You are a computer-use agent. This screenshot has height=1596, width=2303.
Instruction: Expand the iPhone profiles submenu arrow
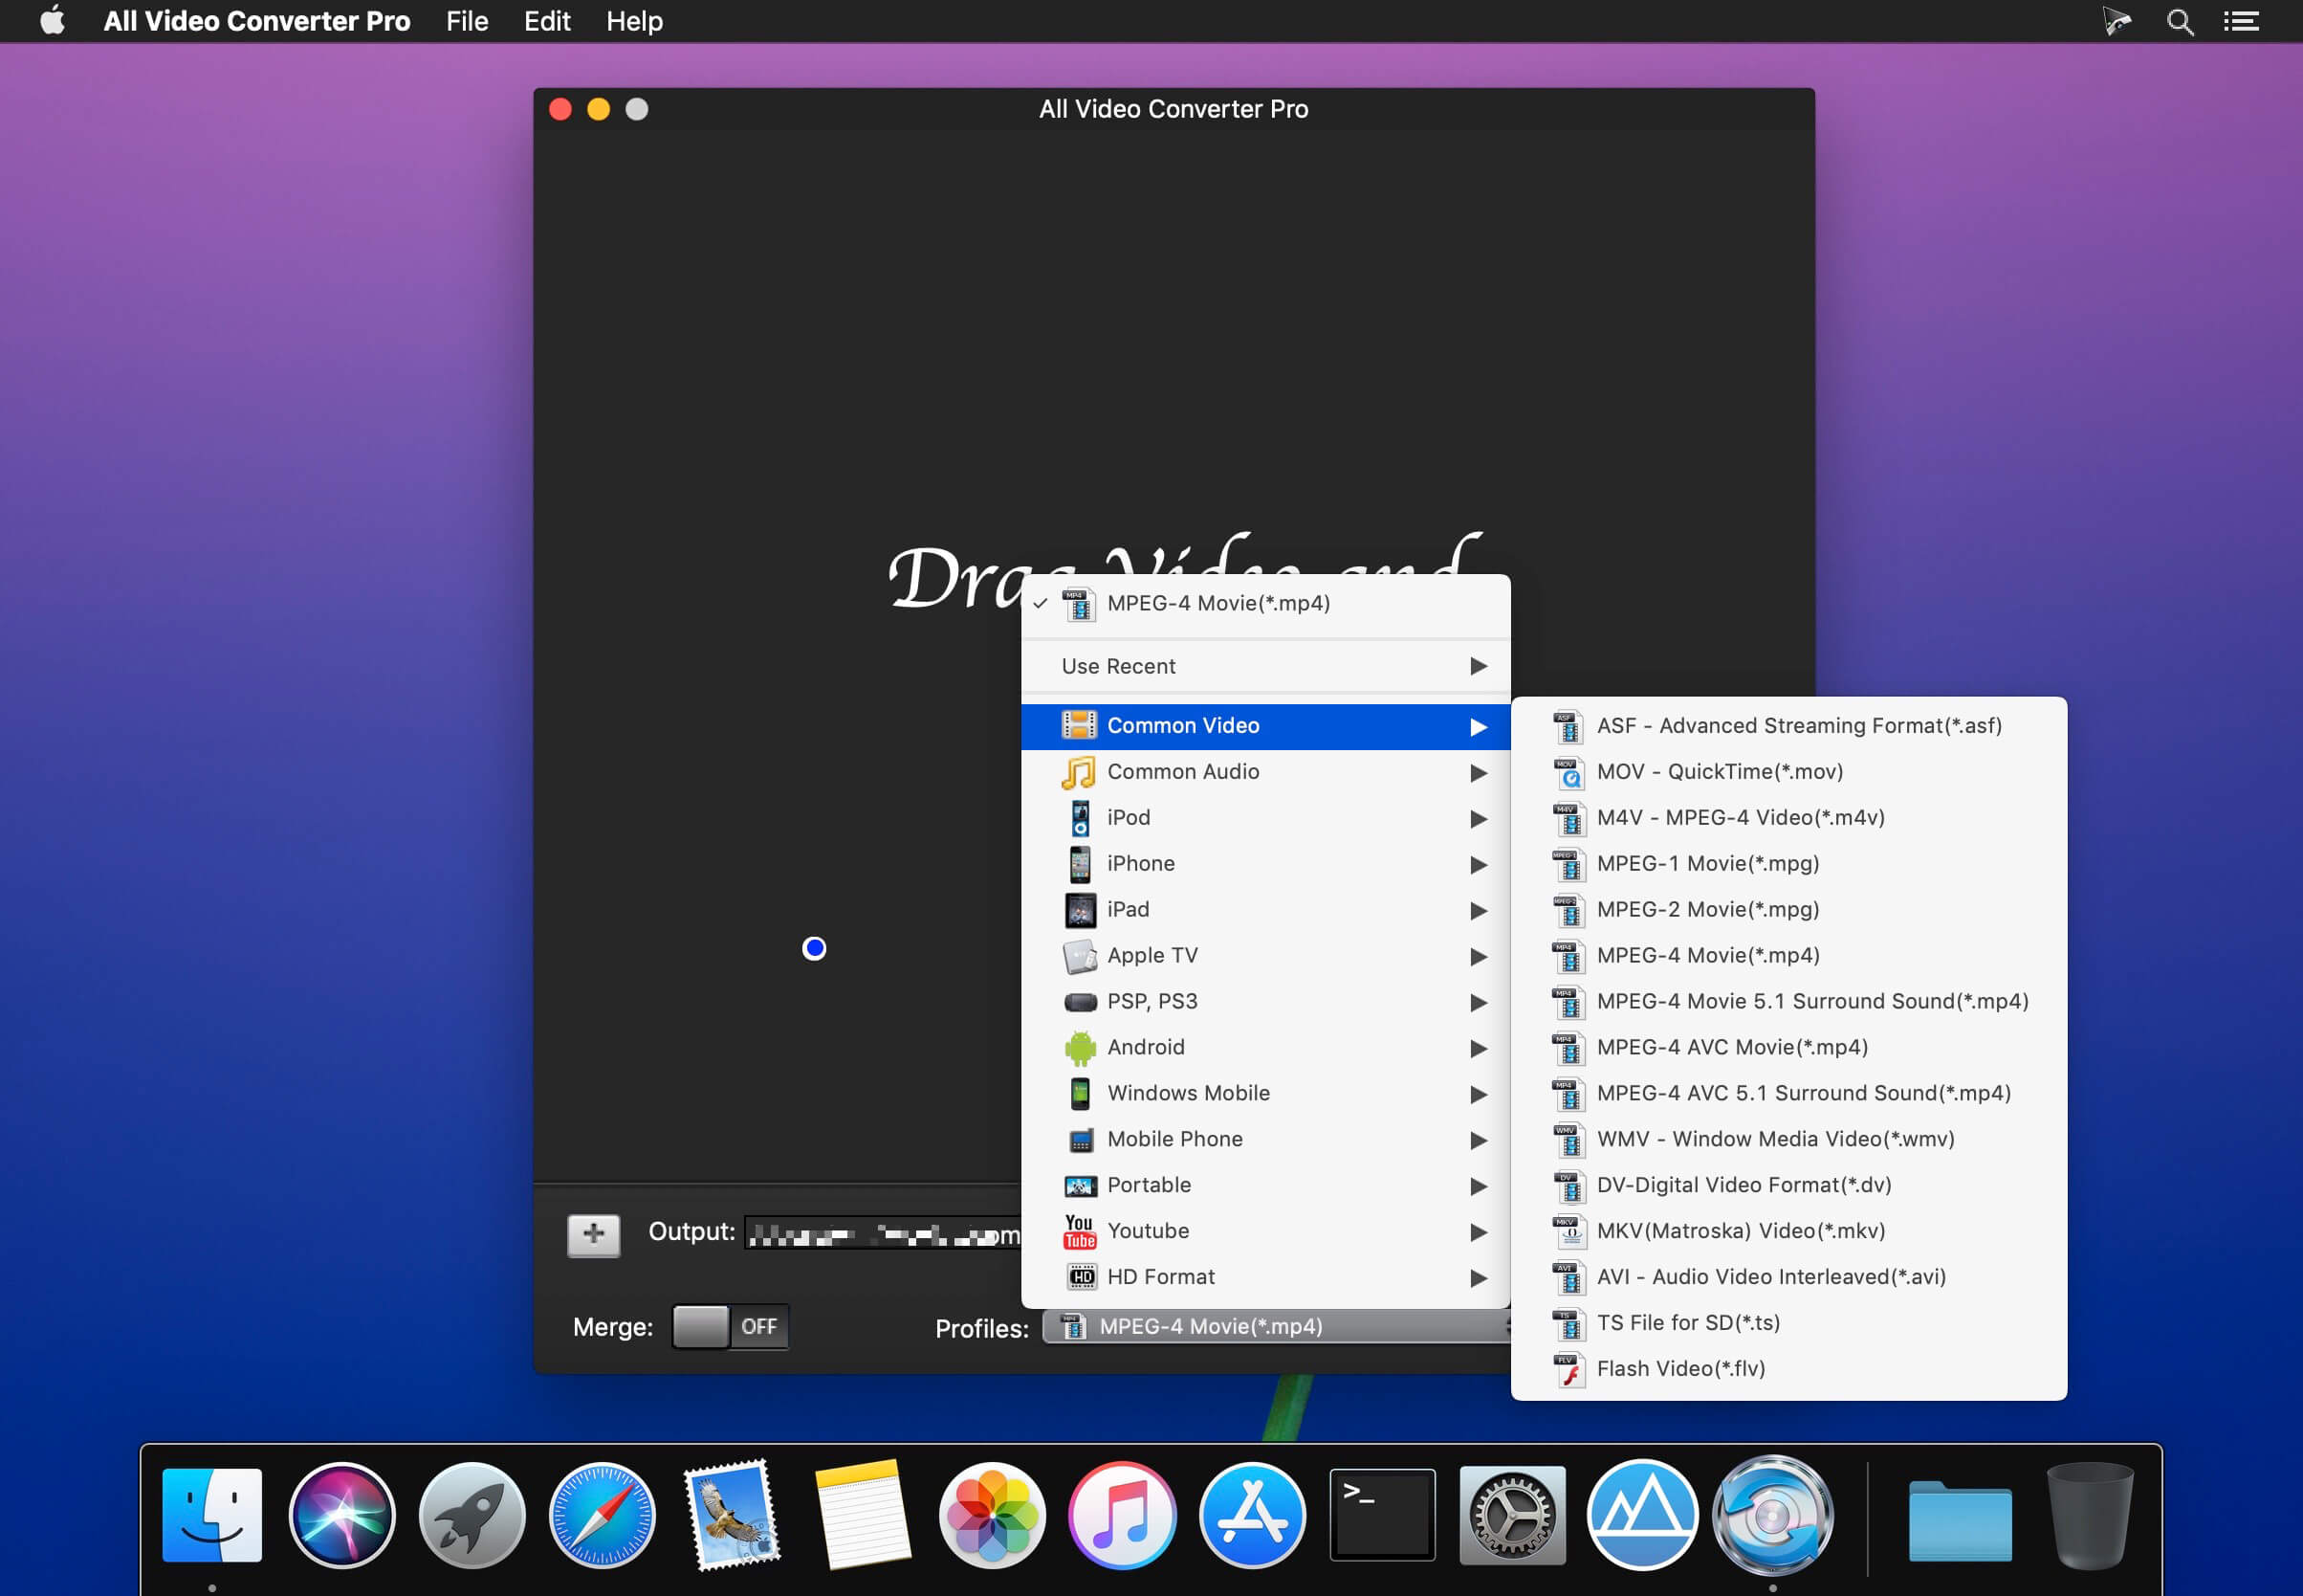point(1478,865)
